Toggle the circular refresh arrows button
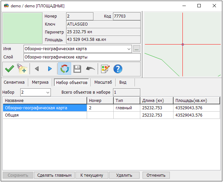Viewport: 223px width, 182px height. [x=64, y=69]
